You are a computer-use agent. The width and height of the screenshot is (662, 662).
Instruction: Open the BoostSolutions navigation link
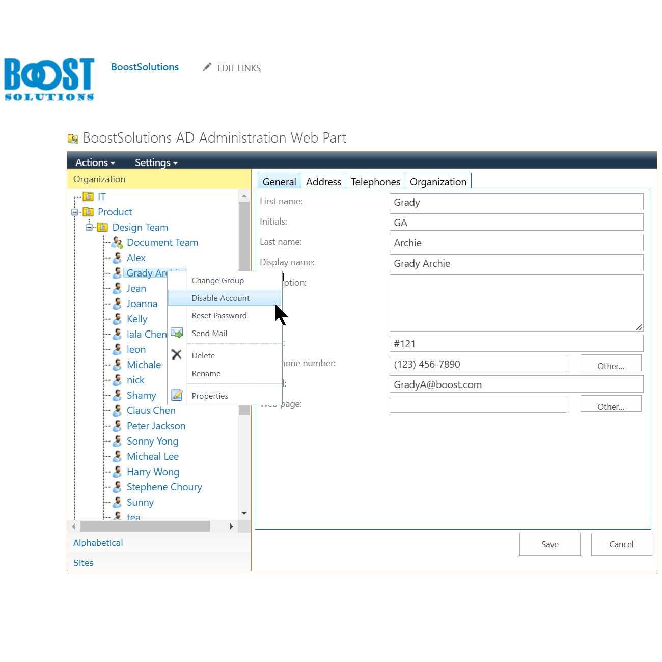tap(145, 67)
